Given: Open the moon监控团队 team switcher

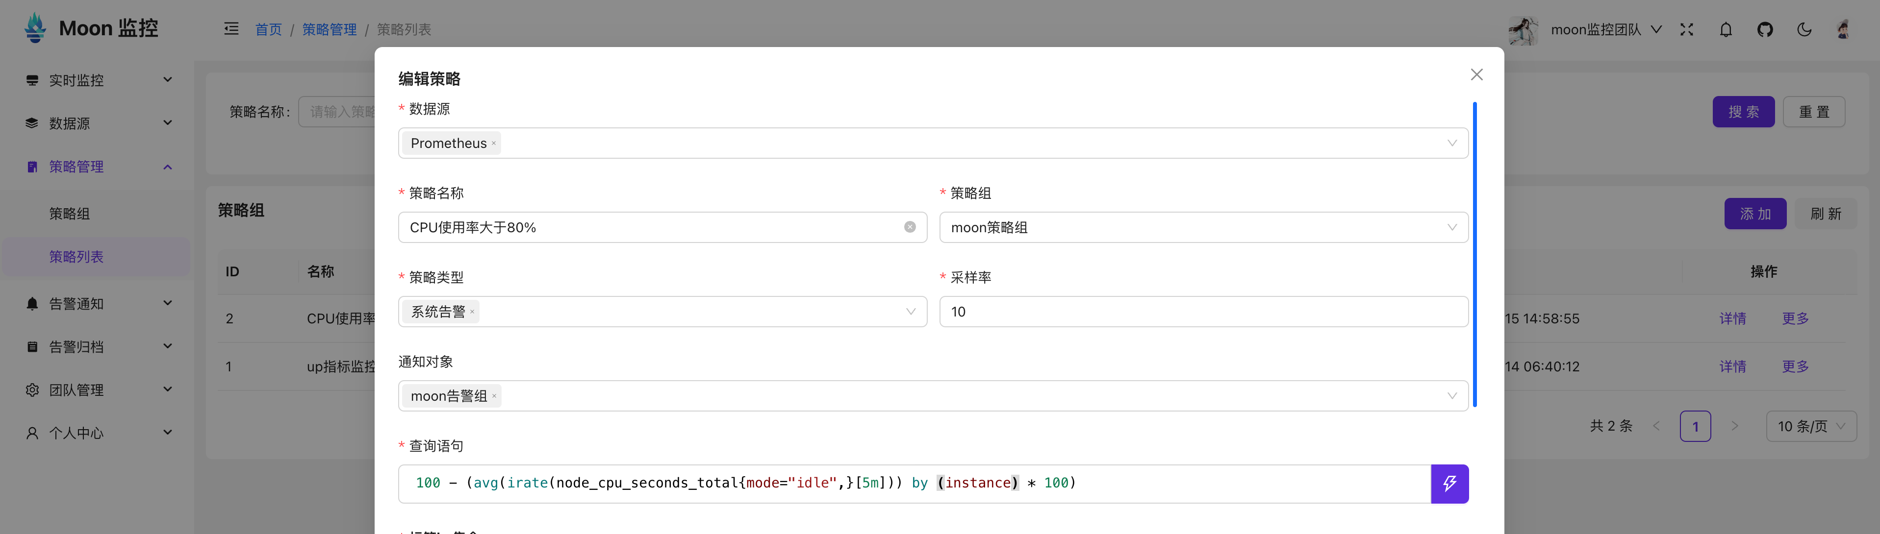Looking at the screenshot, I should [1606, 30].
